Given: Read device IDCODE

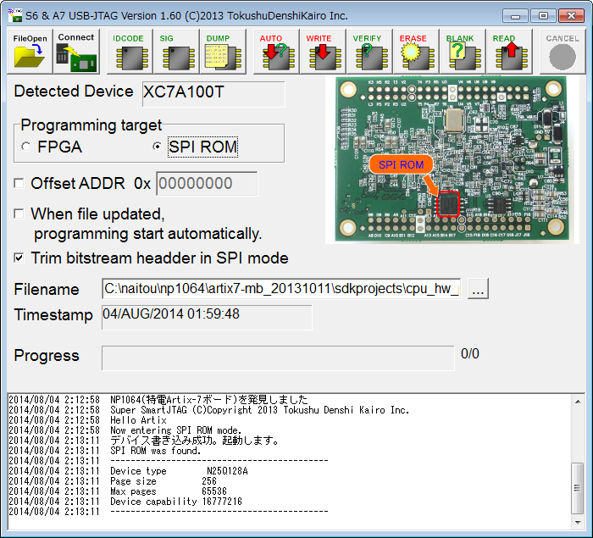Looking at the screenshot, I should coord(129,52).
